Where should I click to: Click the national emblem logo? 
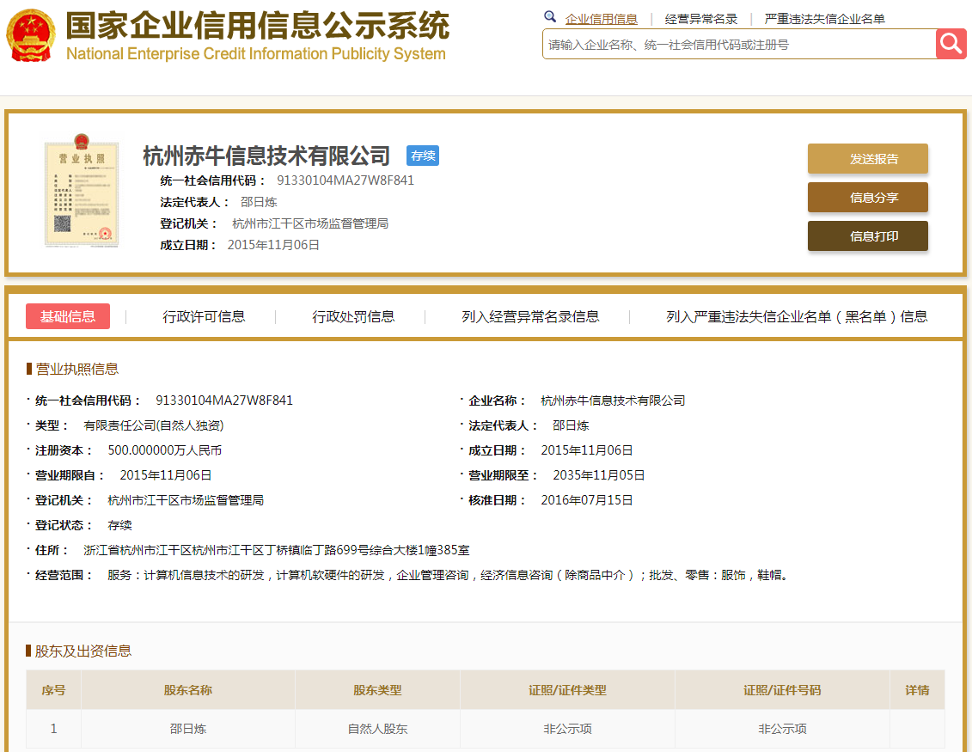[30, 35]
